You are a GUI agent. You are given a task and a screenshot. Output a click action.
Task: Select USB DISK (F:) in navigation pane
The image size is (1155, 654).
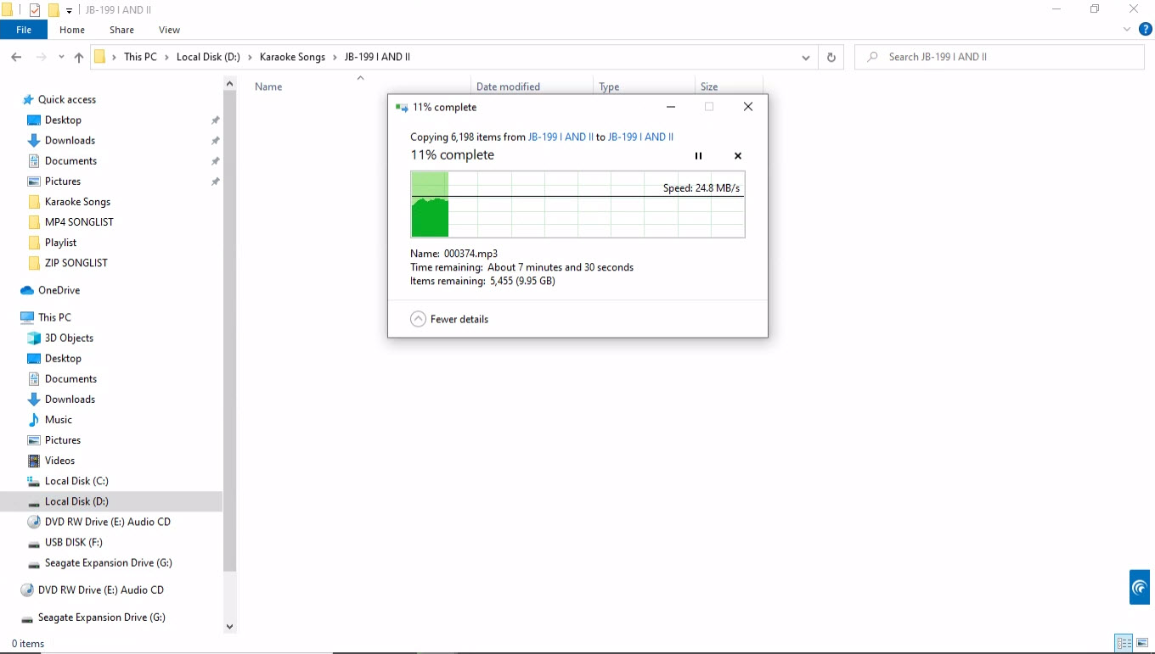73,542
